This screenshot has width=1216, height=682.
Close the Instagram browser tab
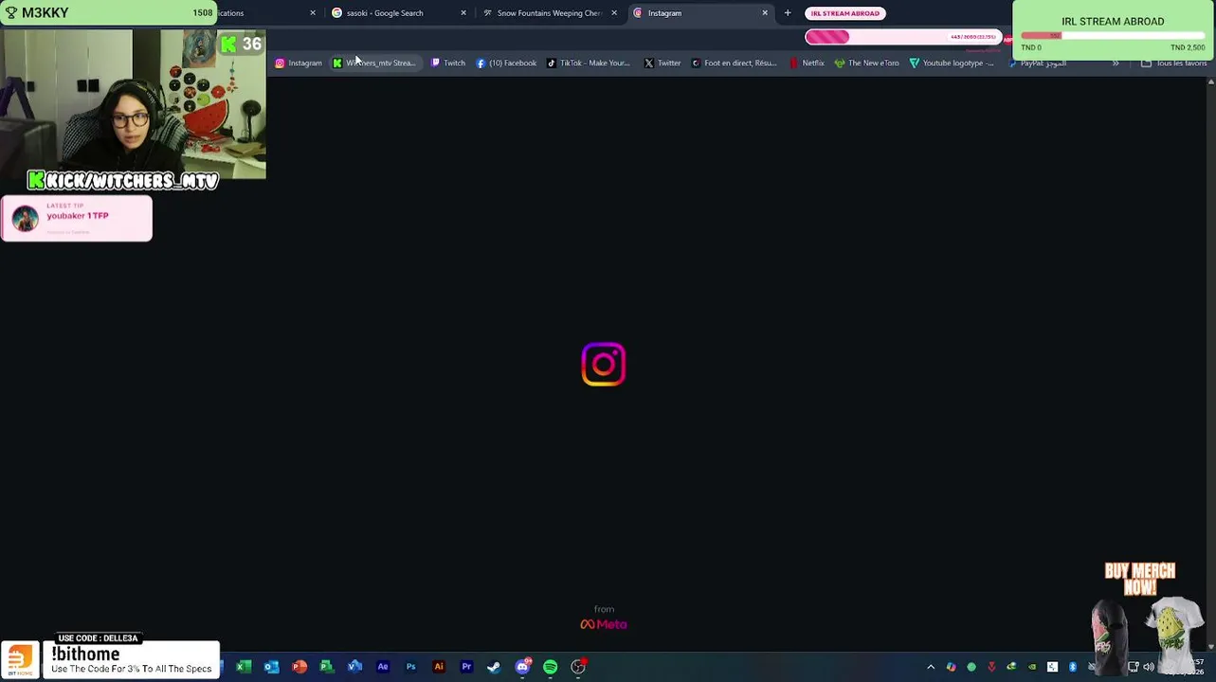765,13
